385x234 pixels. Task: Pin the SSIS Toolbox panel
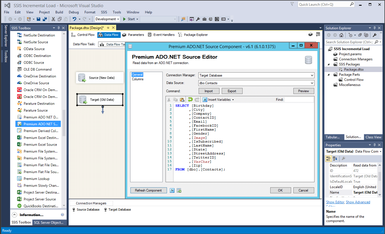(x=59, y=28)
